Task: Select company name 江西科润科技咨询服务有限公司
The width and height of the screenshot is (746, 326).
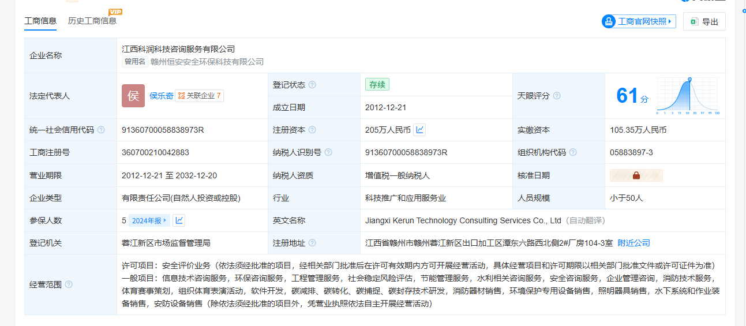Action: [x=178, y=49]
